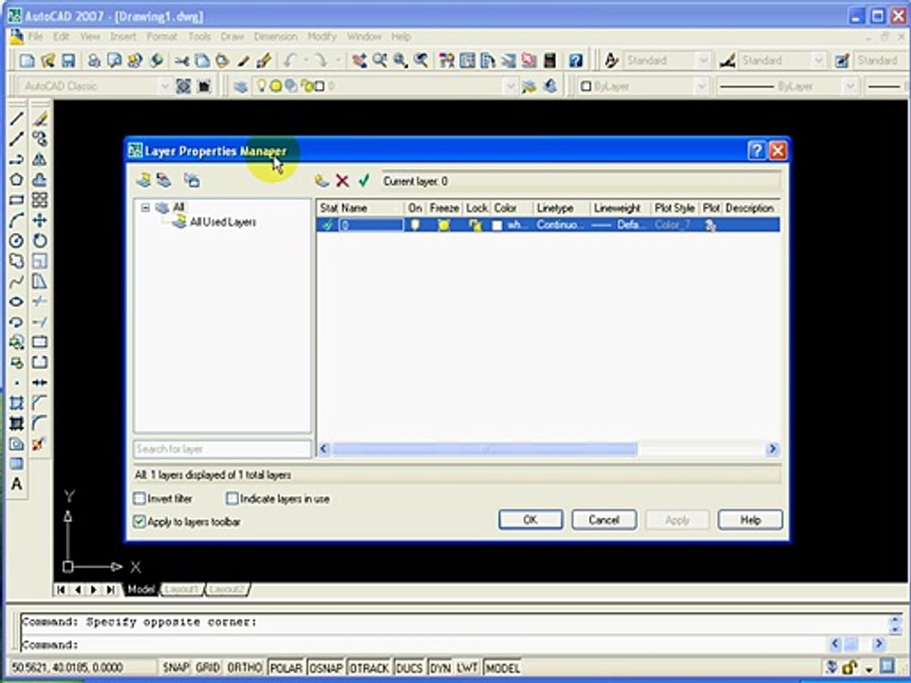
Task: Click the New Property Filter icon
Action: click(x=143, y=180)
